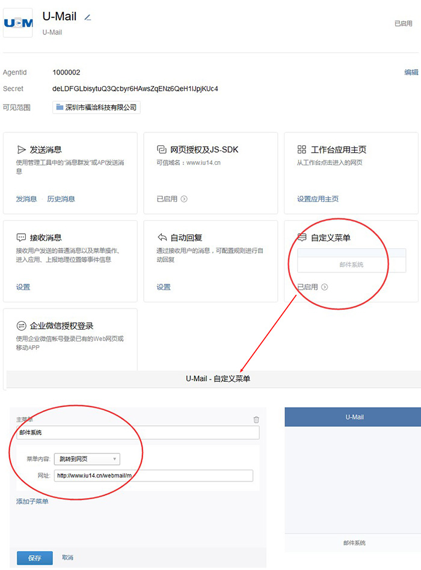Expand 已启用 arrow under 自定义菜单
Image resolution: width=421 pixels, height=570 pixels.
325,287
